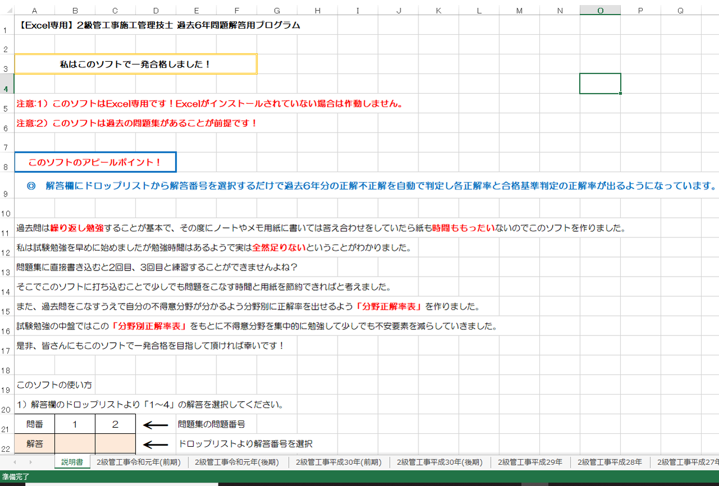719x486 pixels.
Task: Click the blue box このソフトのアピールポイント！
Action: pos(95,162)
